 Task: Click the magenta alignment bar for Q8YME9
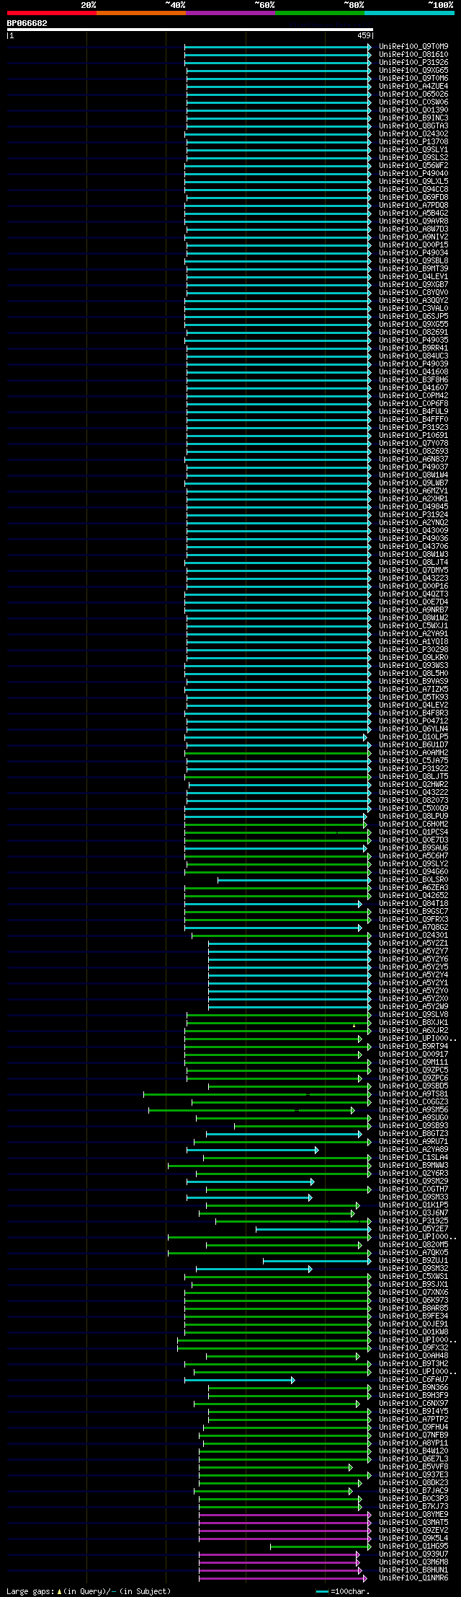[x=285, y=1514]
